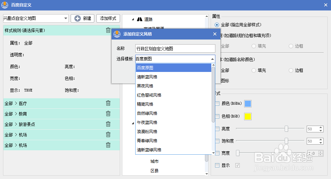
Task: Enable the 色相(RGB) checkbox
Action: click(x=217, y=116)
